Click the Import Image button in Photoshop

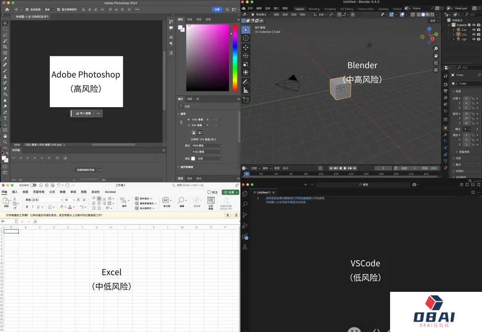point(83,113)
